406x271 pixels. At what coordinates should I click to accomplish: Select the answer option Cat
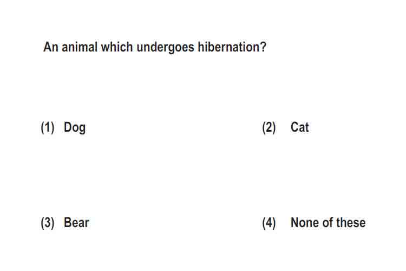click(299, 127)
